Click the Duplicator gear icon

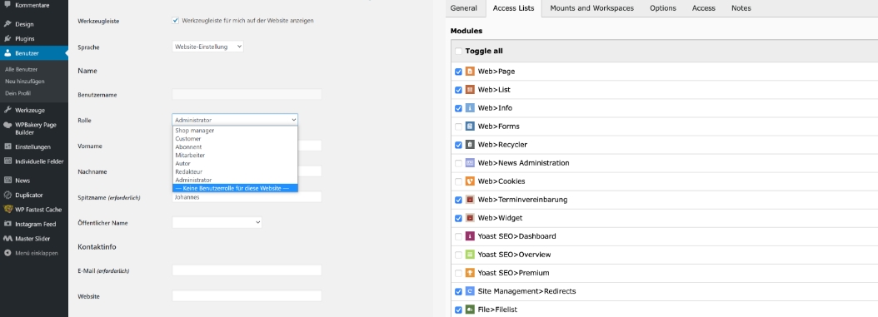[x=7, y=196]
